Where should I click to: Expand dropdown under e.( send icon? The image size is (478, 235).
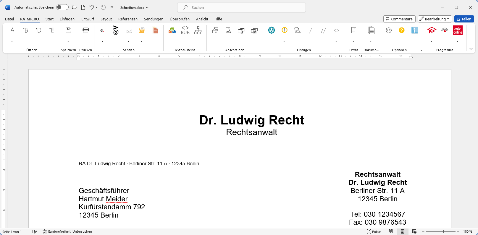click(x=103, y=41)
